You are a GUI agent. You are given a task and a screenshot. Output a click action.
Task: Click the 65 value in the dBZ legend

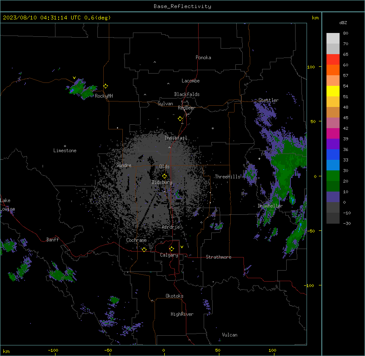point(346,55)
